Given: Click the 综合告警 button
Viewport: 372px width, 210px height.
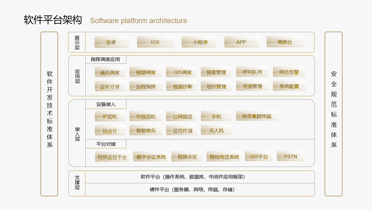Looking at the screenshot, I should (x=289, y=72).
